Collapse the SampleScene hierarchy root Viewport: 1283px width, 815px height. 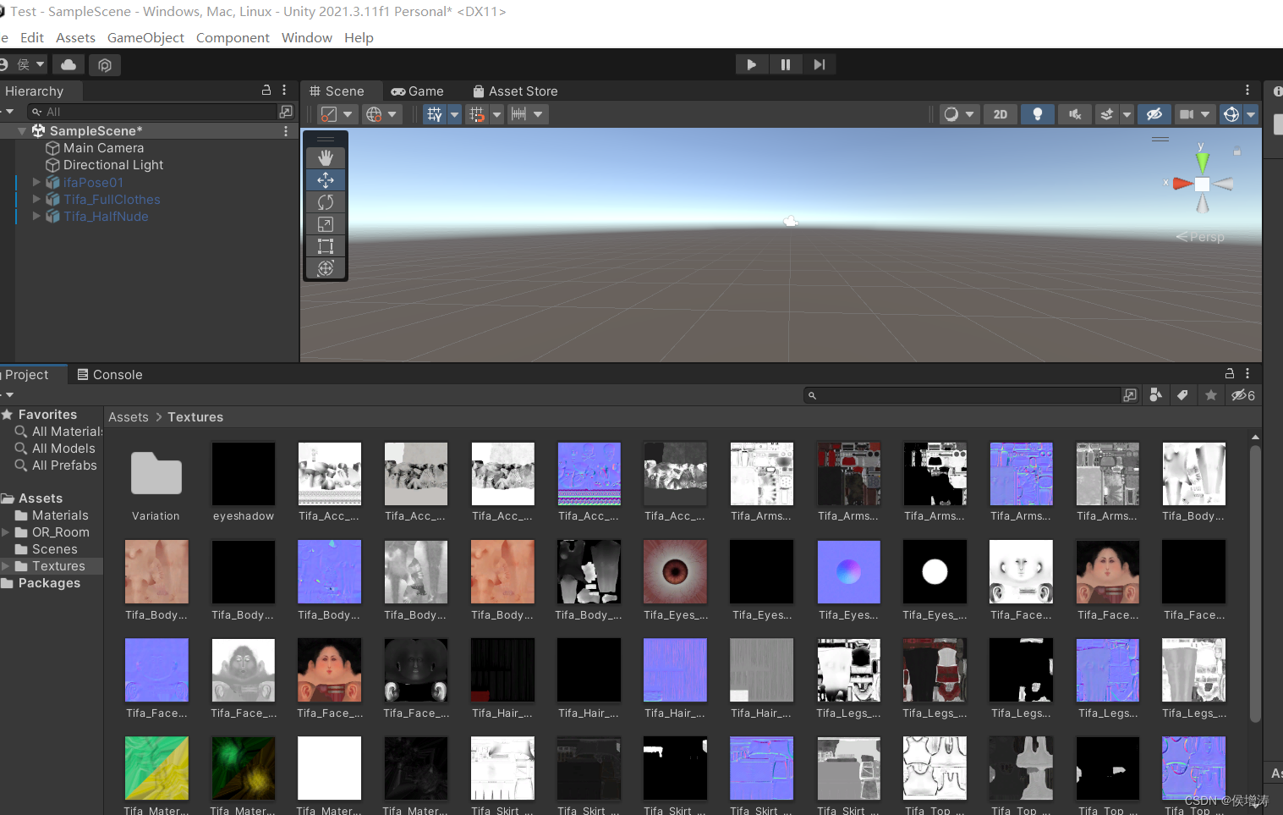click(x=22, y=131)
